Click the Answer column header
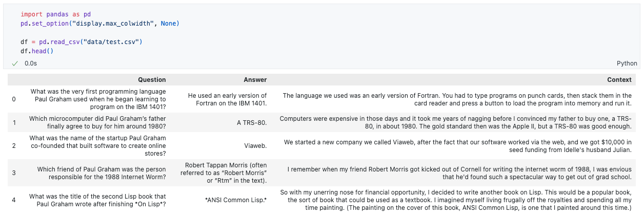This screenshot has width=644, height=216. pos(255,79)
